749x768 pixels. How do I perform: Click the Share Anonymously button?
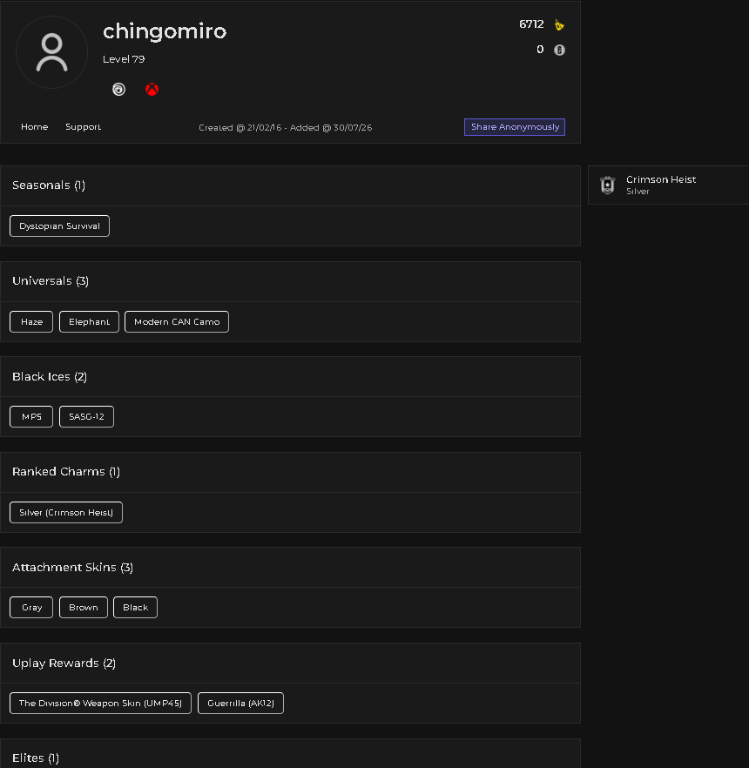[x=515, y=127]
